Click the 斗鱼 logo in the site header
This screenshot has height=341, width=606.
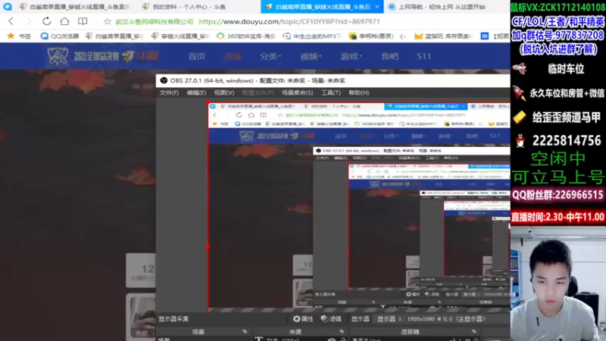141,56
